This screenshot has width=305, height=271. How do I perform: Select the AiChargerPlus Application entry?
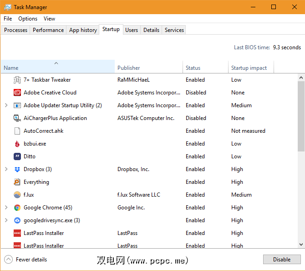point(55,118)
